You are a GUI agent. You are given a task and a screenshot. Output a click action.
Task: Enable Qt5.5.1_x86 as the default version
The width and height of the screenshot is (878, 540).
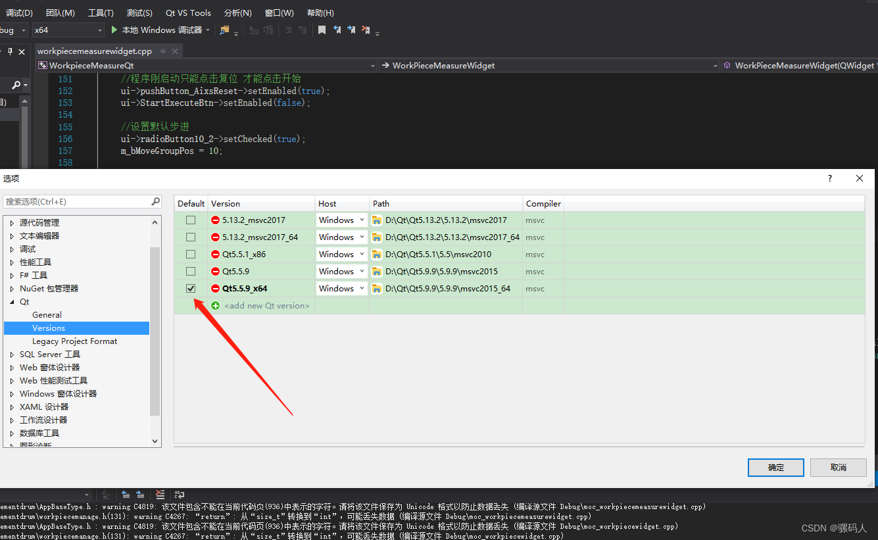pyautogui.click(x=191, y=254)
